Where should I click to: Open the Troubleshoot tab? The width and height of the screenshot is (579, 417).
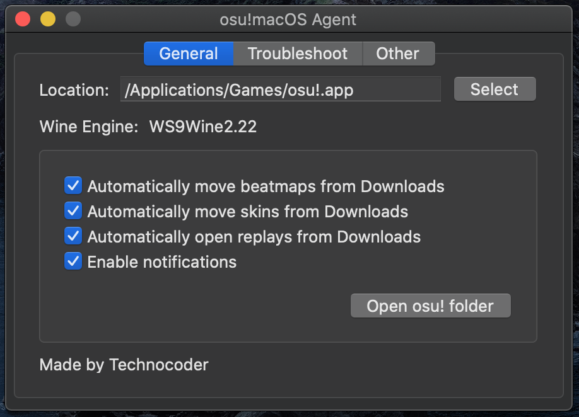tap(298, 54)
